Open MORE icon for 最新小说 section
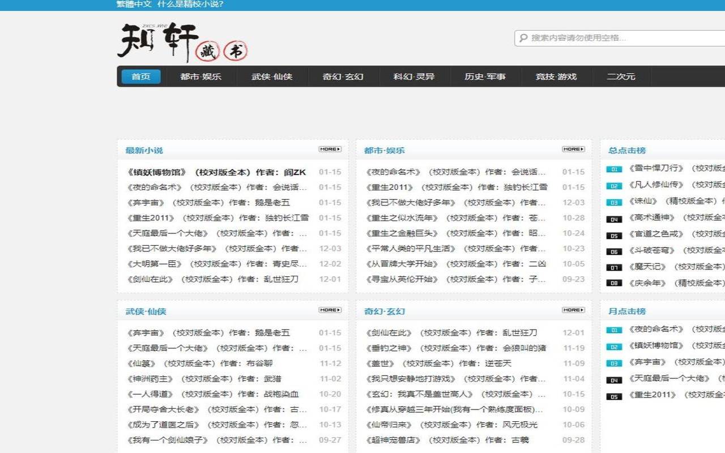 pyautogui.click(x=330, y=149)
